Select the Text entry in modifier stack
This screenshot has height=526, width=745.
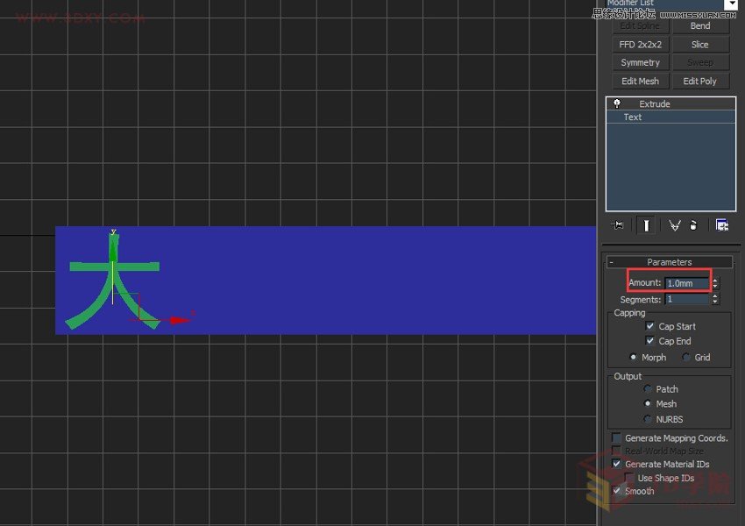pyautogui.click(x=632, y=117)
